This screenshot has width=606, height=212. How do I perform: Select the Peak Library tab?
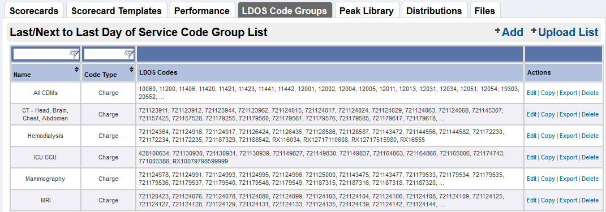[x=367, y=10]
